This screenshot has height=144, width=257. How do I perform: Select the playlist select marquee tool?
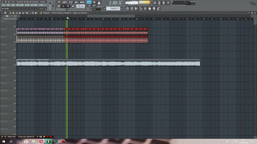tap(30, 13)
